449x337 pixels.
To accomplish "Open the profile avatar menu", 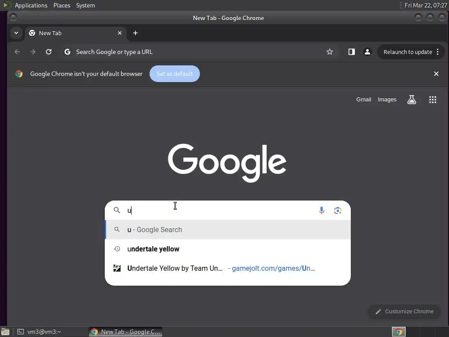I will click(x=367, y=52).
